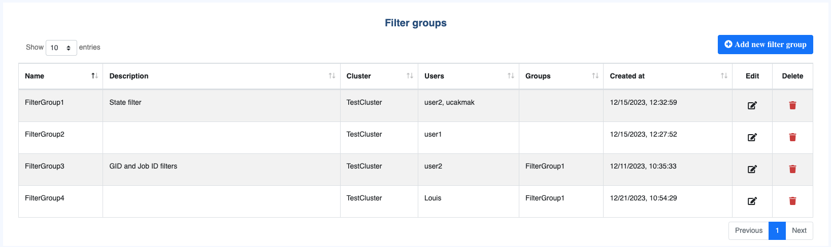The width and height of the screenshot is (831, 247).
Task: Sort by Users column header
Action: 468,76
